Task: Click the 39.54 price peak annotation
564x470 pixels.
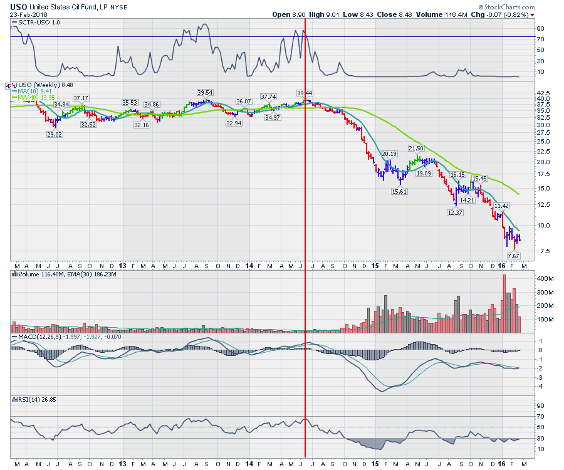Action: (205, 92)
